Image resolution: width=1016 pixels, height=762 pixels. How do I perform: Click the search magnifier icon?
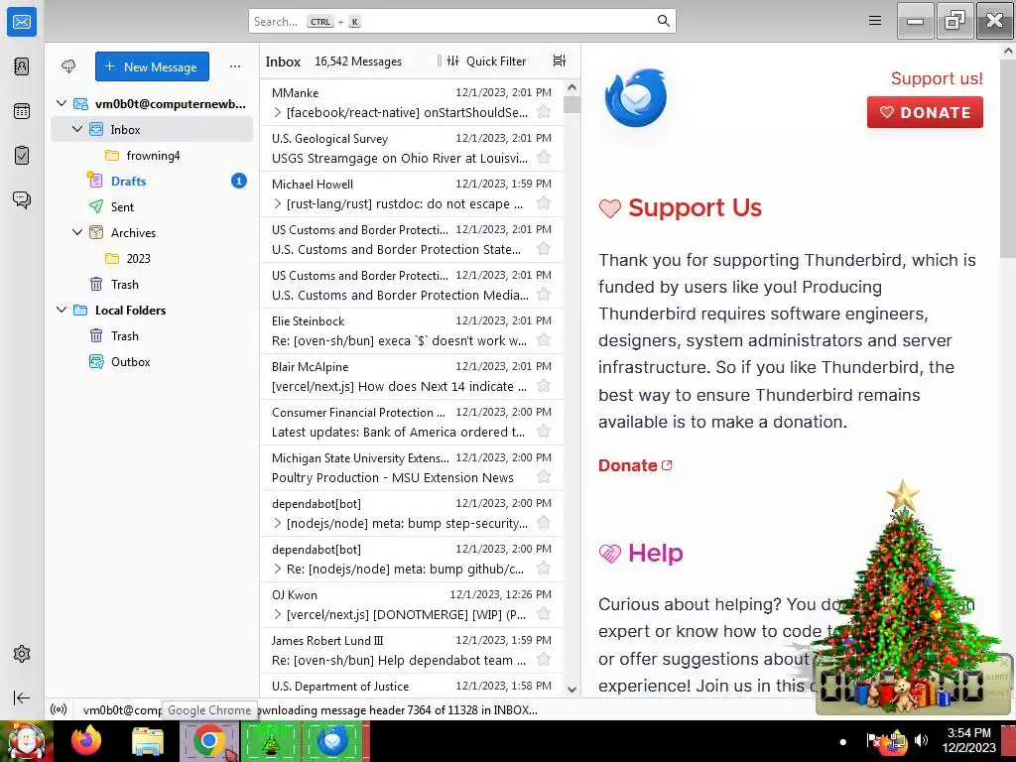[663, 21]
